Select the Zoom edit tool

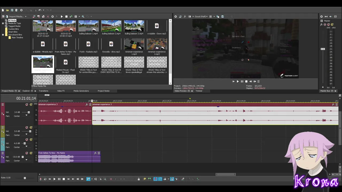coord(105,179)
